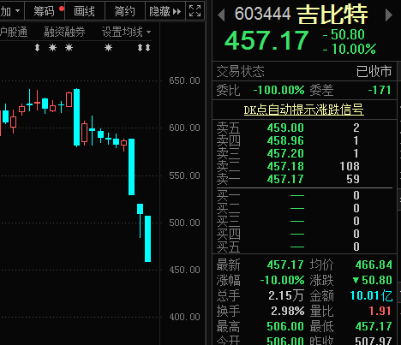Click the first event arrow marker above chart
The image size is (401, 345).
[37, 47]
